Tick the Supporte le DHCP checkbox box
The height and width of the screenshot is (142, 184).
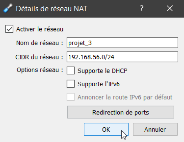pos(71,71)
